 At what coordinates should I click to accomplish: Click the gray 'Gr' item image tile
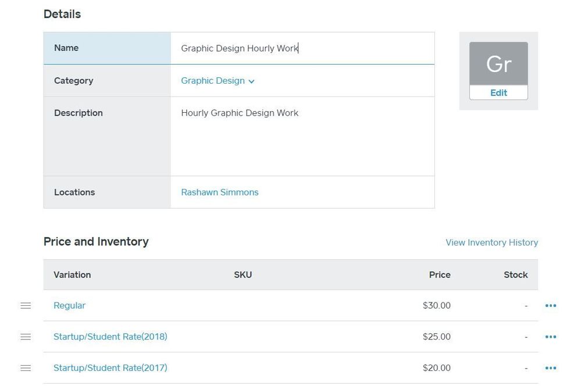tap(498, 64)
